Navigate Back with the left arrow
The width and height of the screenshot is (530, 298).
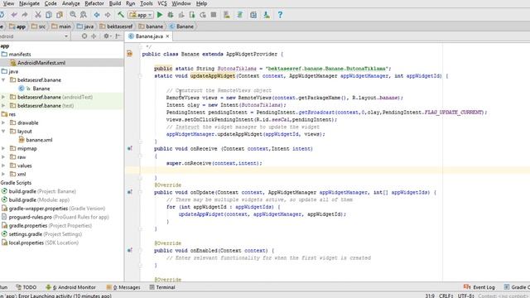pos(97,15)
